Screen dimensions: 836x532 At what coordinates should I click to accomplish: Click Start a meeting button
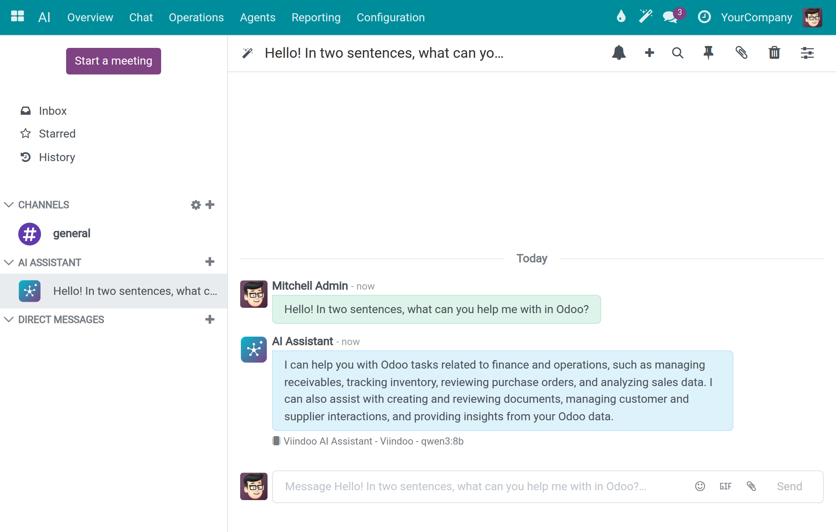[114, 61]
